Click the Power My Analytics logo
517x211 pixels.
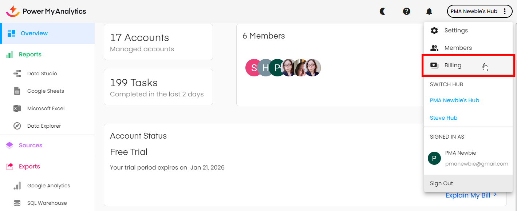(x=46, y=11)
